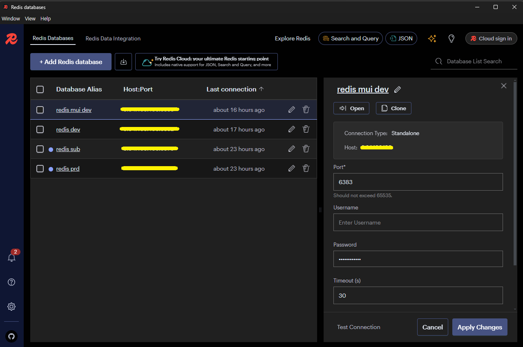Delete redis mui dev row trash icon
The image size is (523, 347).
(306, 109)
